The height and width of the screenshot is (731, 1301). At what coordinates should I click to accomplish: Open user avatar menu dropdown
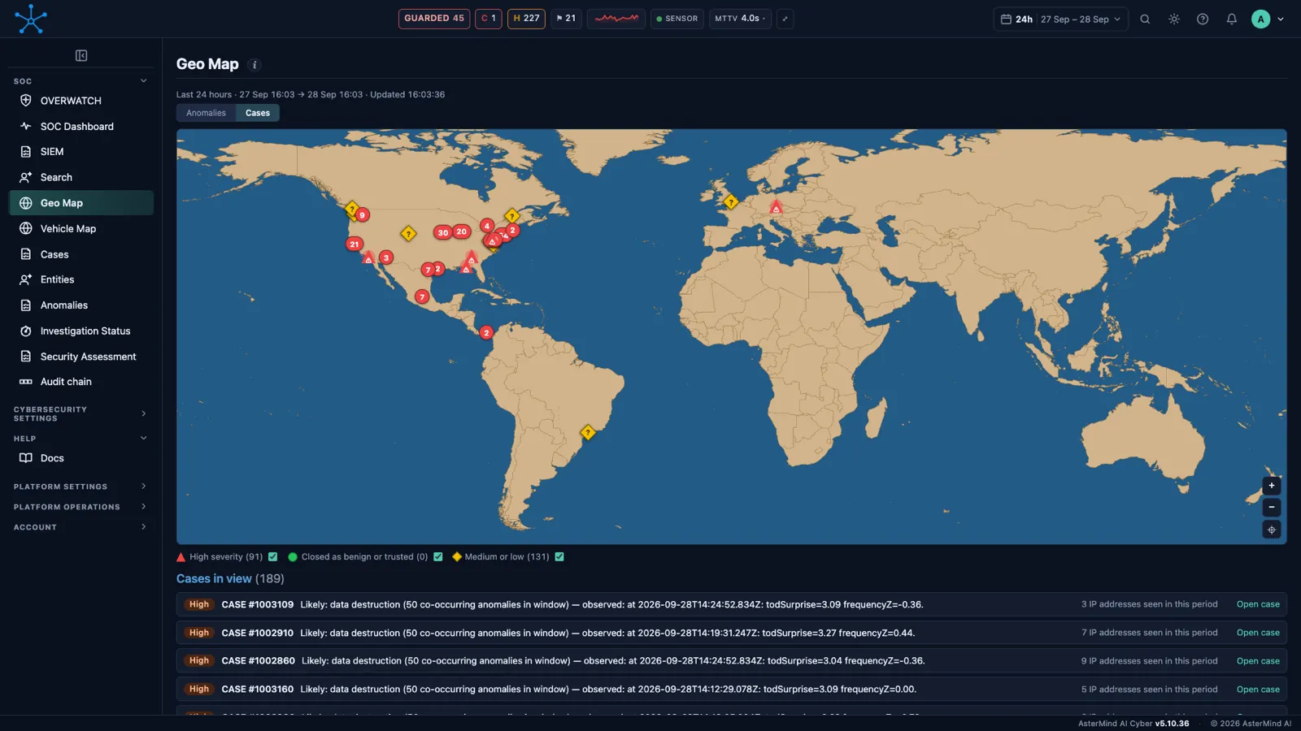point(1268,19)
